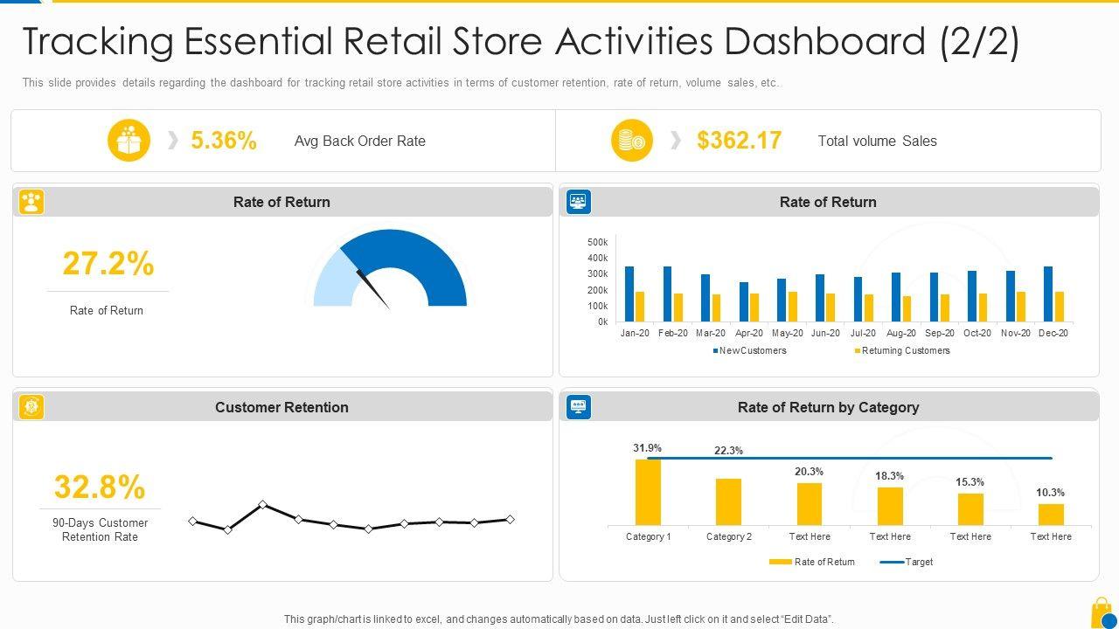Click the black needle on the gauge
1119x629 pixels.
coord(373,290)
